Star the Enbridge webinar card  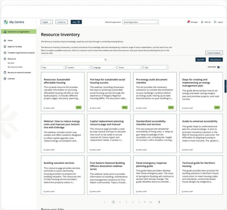pos(45,150)
